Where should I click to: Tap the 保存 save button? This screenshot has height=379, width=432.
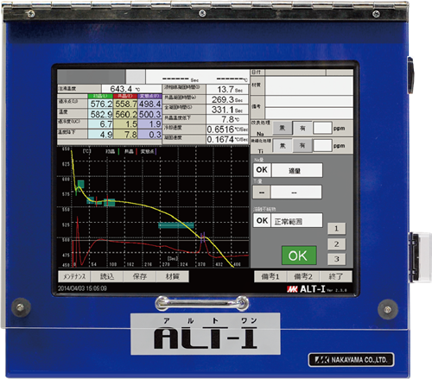click(140, 276)
